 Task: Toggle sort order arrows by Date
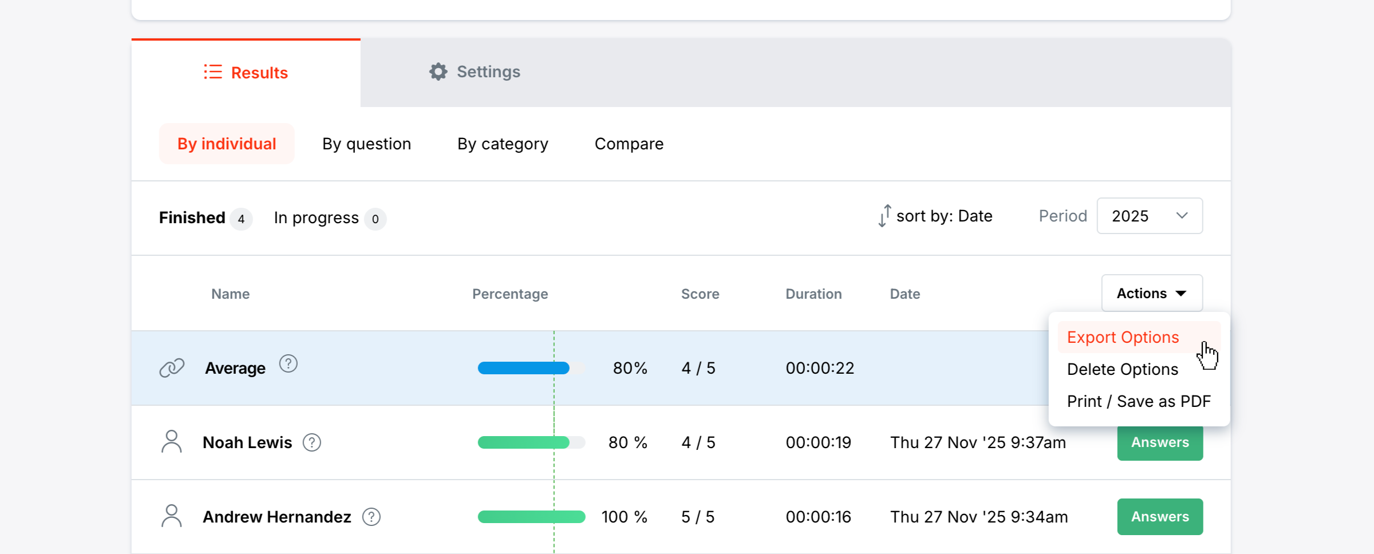(885, 216)
